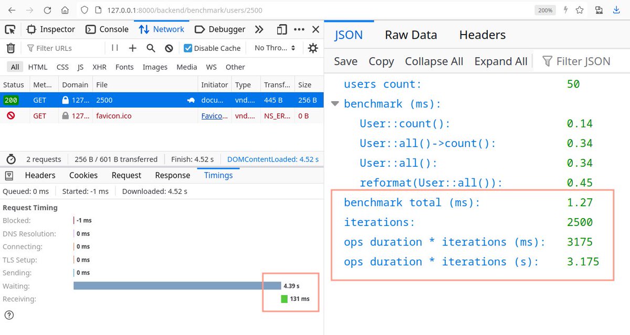The height and width of the screenshot is (335, 630).
Task: Select the XHR request filter
Action: pos(99,67)
